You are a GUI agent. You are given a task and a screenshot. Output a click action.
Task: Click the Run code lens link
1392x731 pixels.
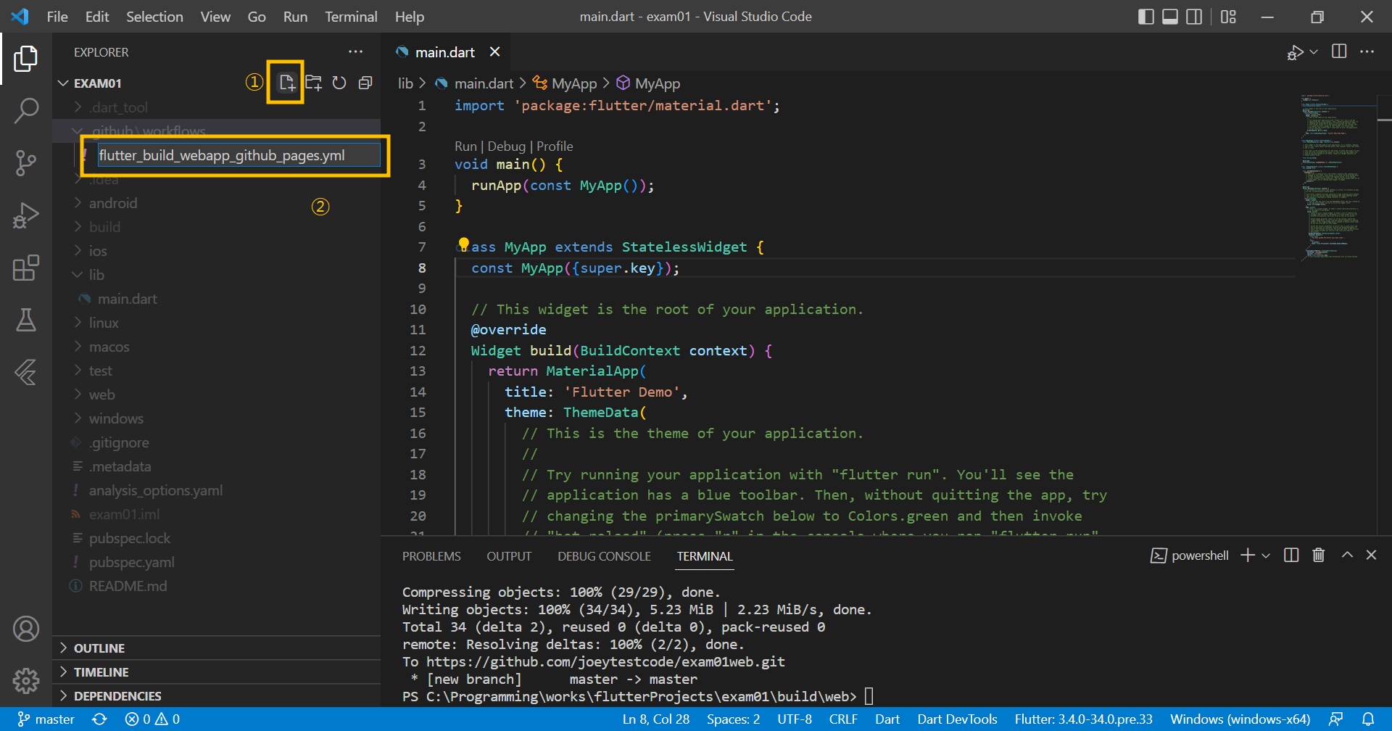465,146
